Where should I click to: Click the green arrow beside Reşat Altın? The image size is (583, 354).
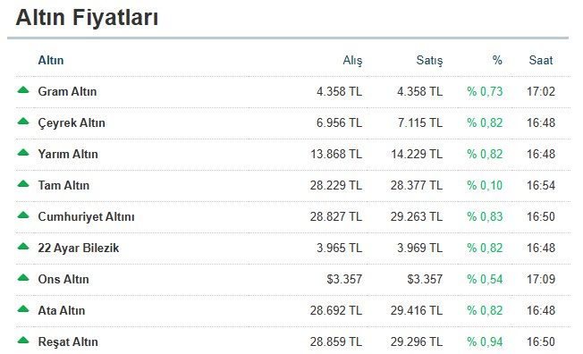point(23,340)
